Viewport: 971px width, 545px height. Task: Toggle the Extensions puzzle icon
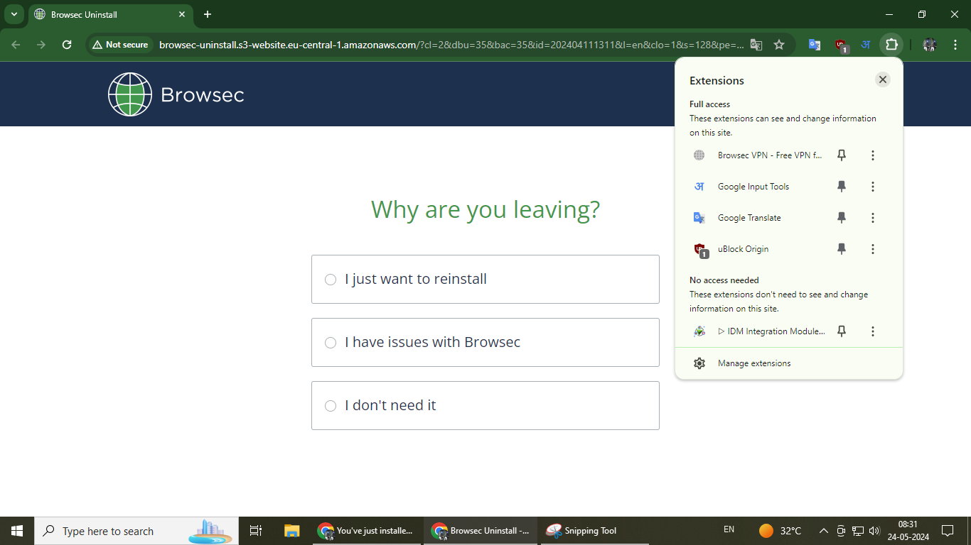891,45
